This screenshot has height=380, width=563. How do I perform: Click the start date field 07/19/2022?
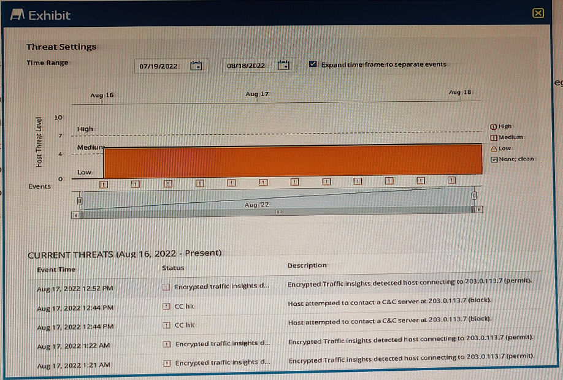pyautogui.click(x=158, y=66)
